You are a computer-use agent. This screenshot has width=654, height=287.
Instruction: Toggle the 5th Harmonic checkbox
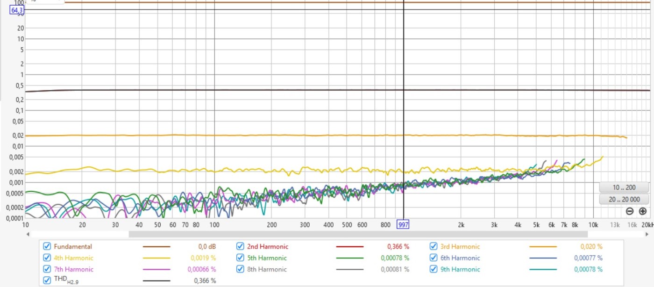point(240,258)
